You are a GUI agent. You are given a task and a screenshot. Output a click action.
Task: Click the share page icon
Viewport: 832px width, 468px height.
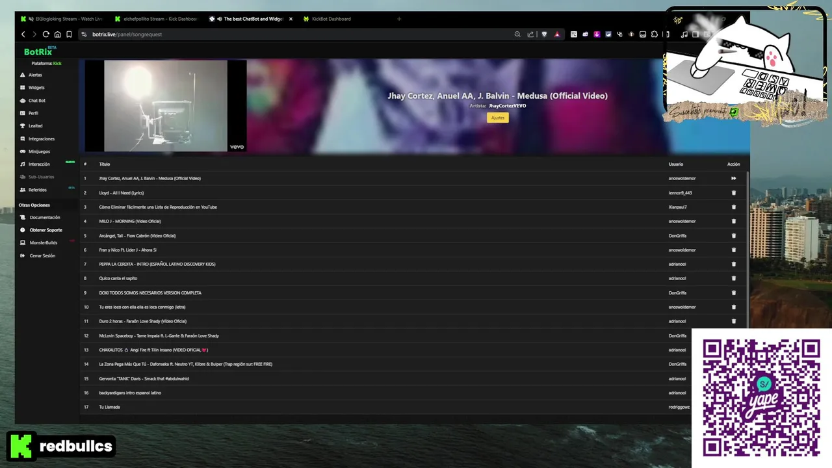click(530, 34)
